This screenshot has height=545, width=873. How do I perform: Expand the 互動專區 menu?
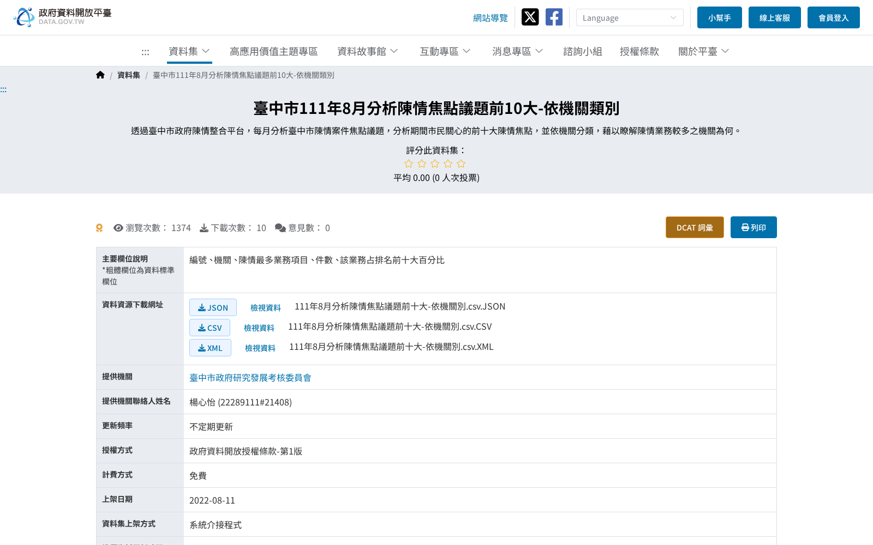coord(445,51)
